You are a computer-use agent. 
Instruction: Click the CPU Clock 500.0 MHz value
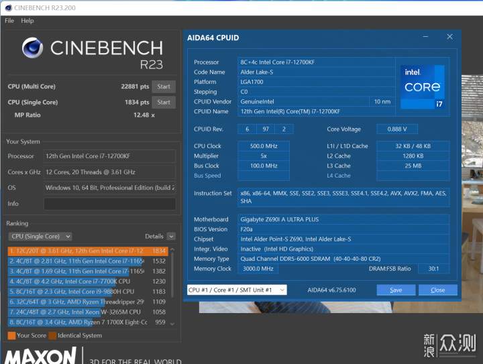(264, 146)
